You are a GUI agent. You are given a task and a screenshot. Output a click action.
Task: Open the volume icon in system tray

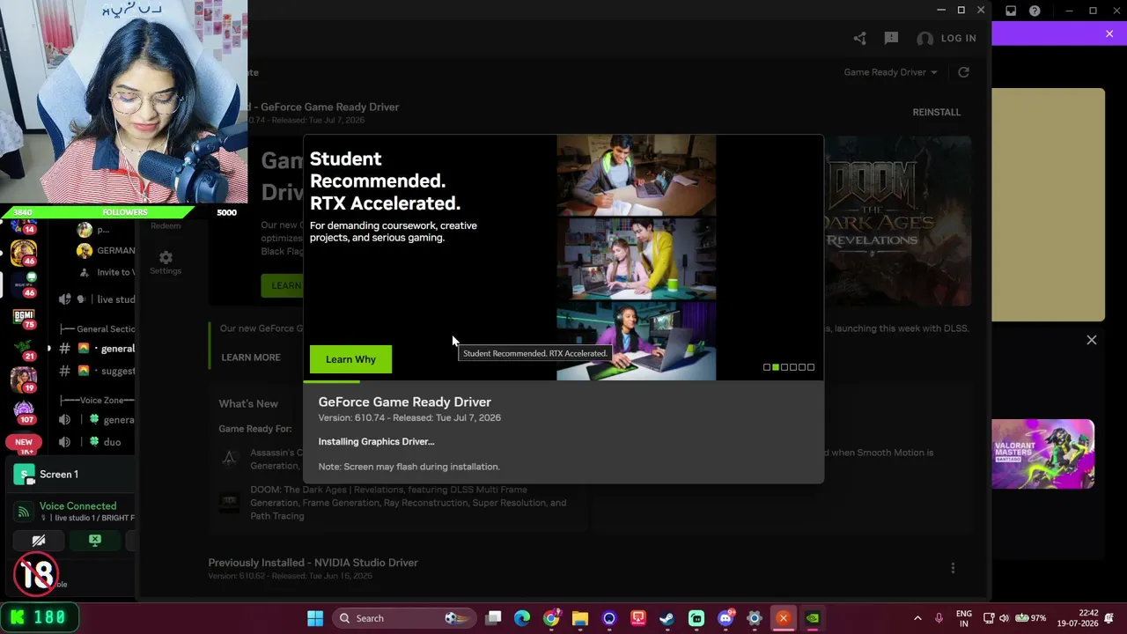pos(1005,618)
